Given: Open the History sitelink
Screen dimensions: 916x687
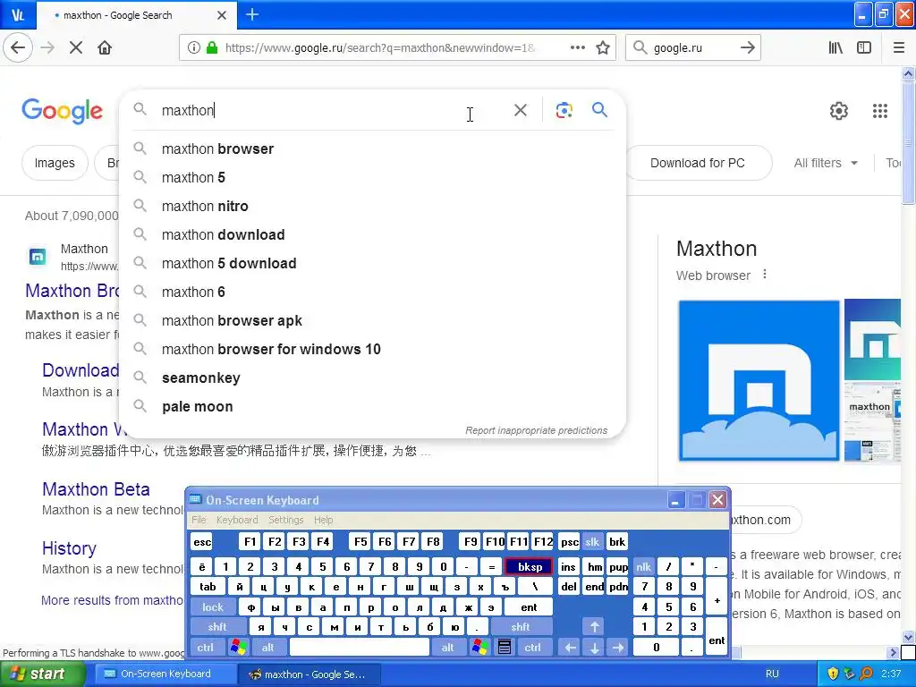Looking at the screenshot, I should click(69, 548).
